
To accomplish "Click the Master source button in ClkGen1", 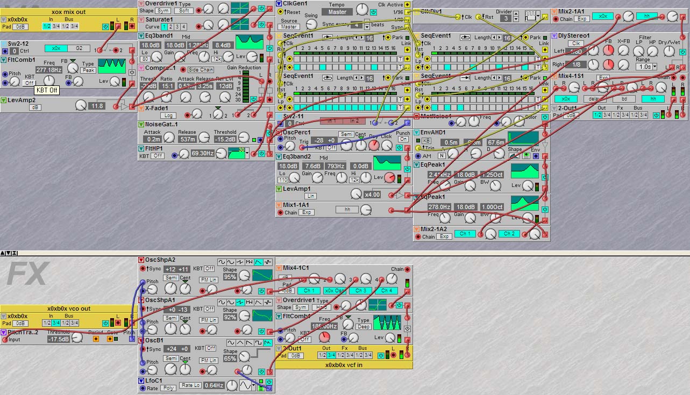I will coord(289,27).
